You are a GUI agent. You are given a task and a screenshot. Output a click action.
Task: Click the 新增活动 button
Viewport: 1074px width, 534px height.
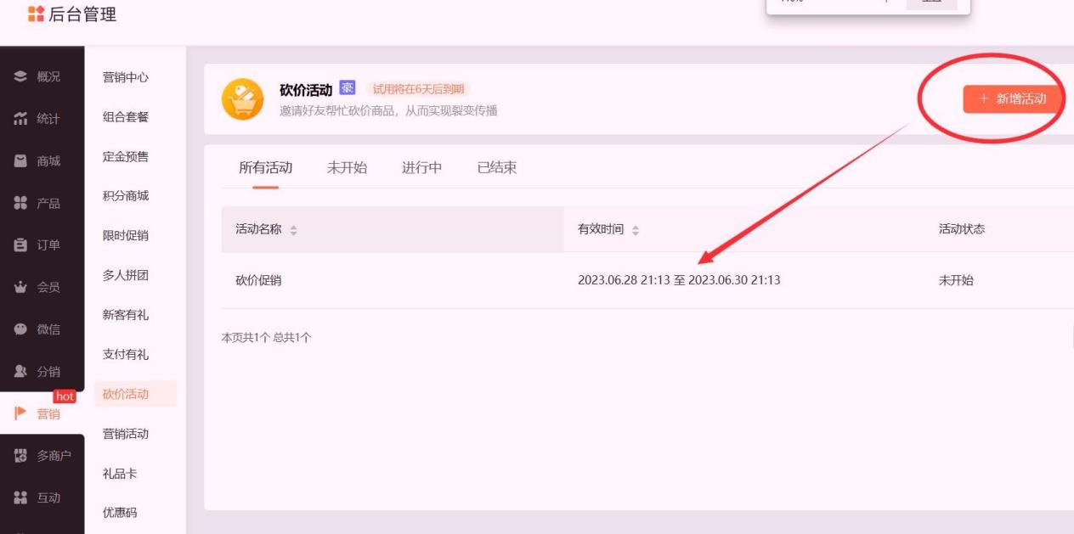pyautogui.click(x=1012, y=99)
